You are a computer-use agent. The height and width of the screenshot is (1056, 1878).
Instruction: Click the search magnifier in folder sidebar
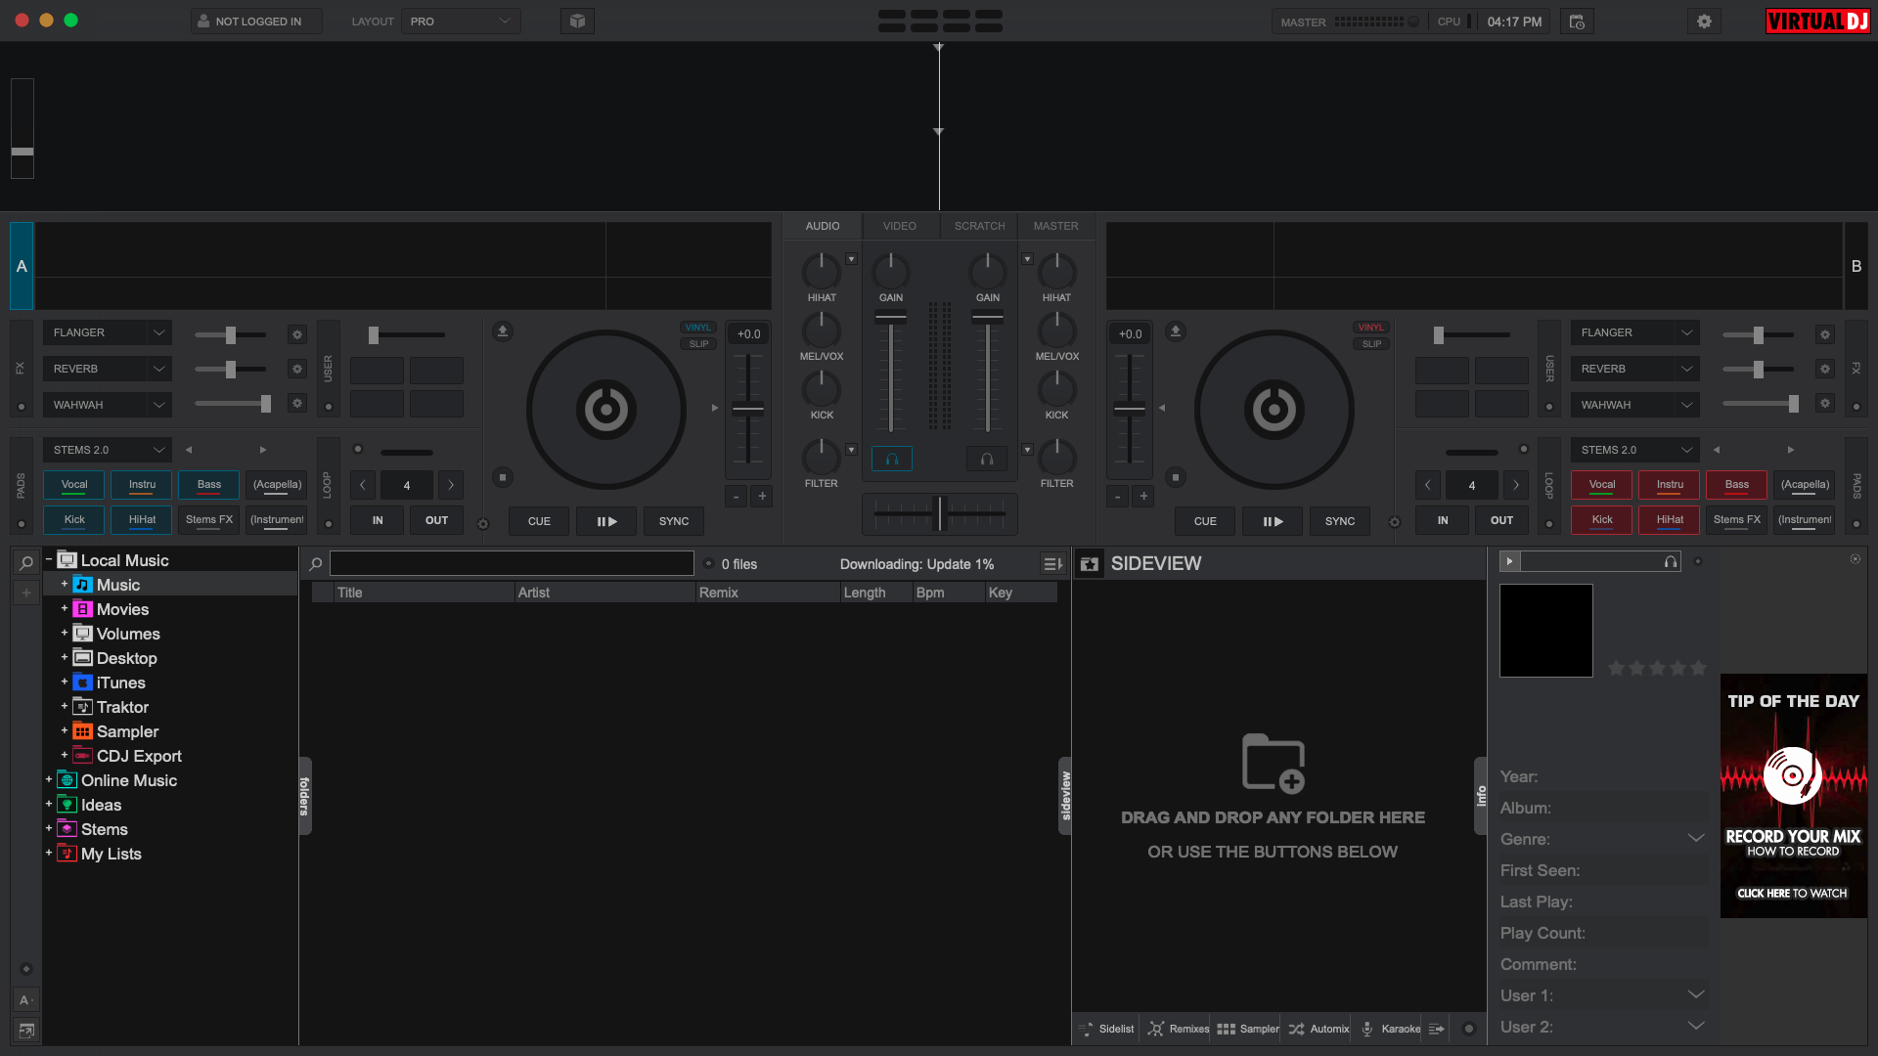pos(26,562)
